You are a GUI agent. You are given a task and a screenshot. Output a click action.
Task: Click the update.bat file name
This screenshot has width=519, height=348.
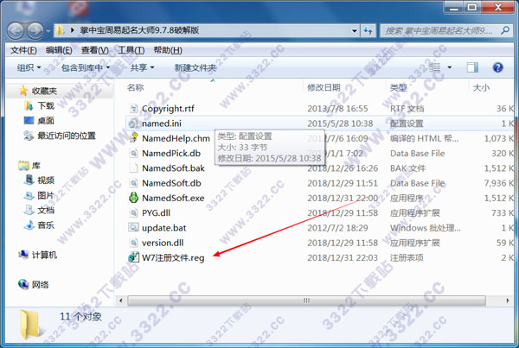(163, 228)
